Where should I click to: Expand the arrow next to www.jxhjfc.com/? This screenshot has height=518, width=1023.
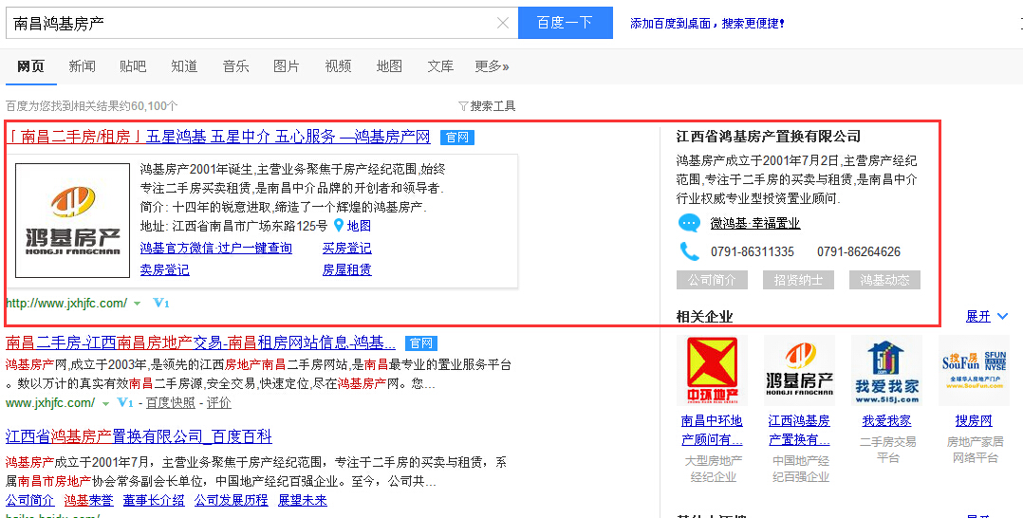(105, 404)
